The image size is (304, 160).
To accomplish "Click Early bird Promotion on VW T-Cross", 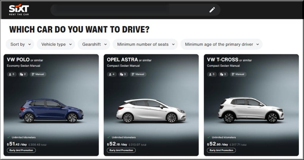I will pos(221,150).
